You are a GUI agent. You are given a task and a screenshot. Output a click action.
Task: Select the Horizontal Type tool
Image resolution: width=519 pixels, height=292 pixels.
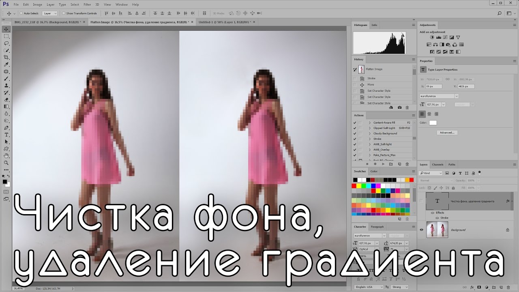click(6, 135)
